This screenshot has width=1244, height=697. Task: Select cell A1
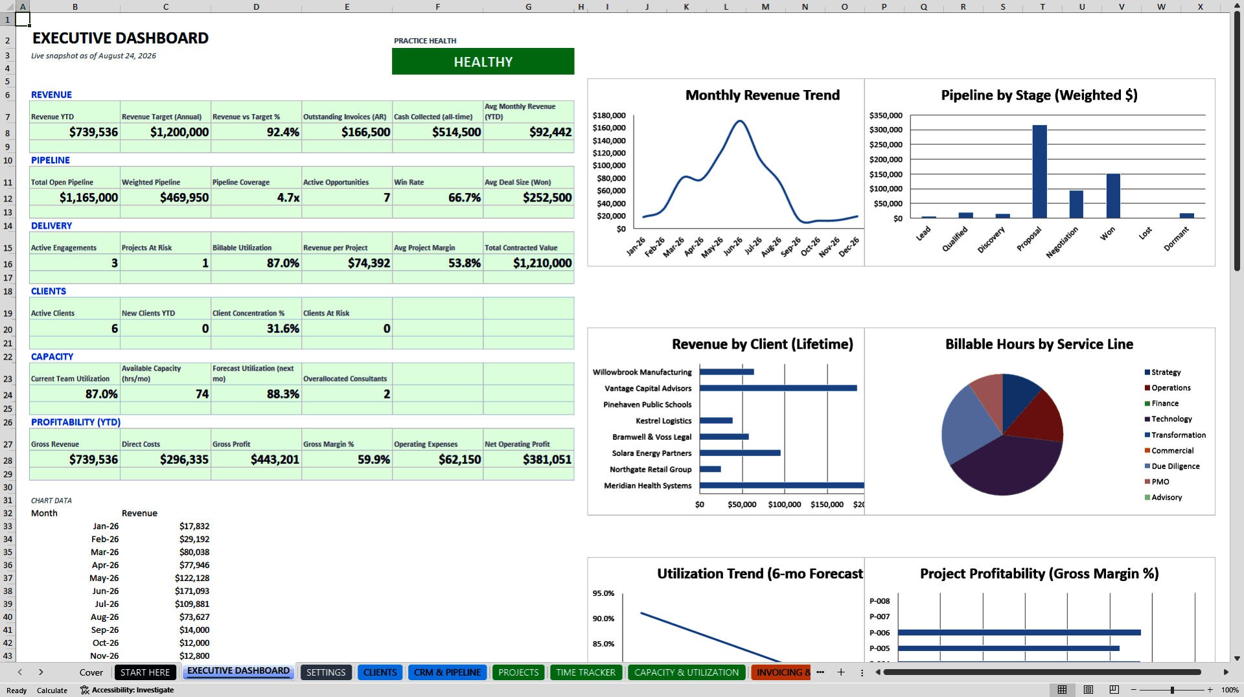click(x=23, y=19)
